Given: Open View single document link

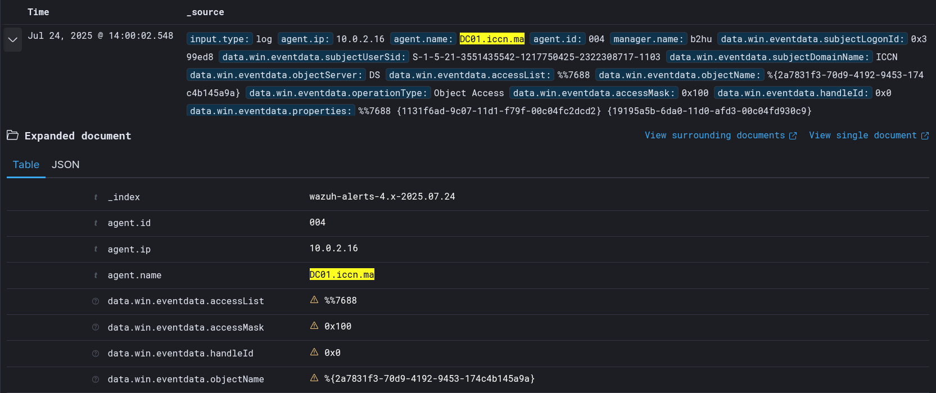Looking at the screenshot, I should 862,135.
